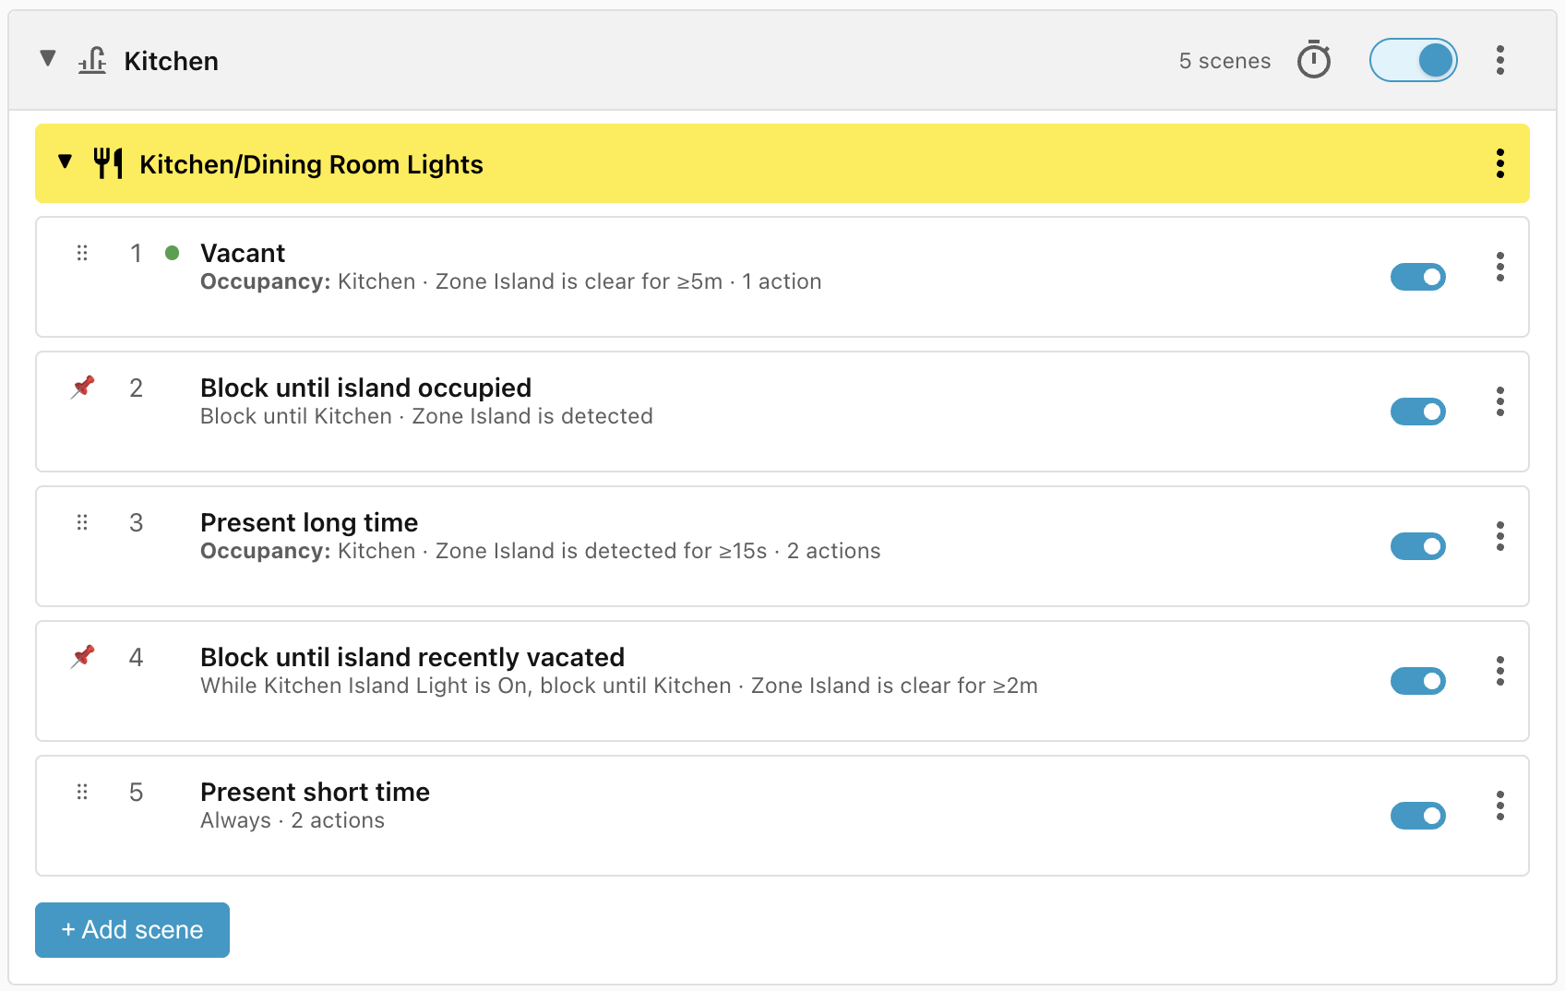Collapse the Kitchen section triangle
Viewport: 1565px width, 991px height.
pyautogui.click(x=48, y=59)
